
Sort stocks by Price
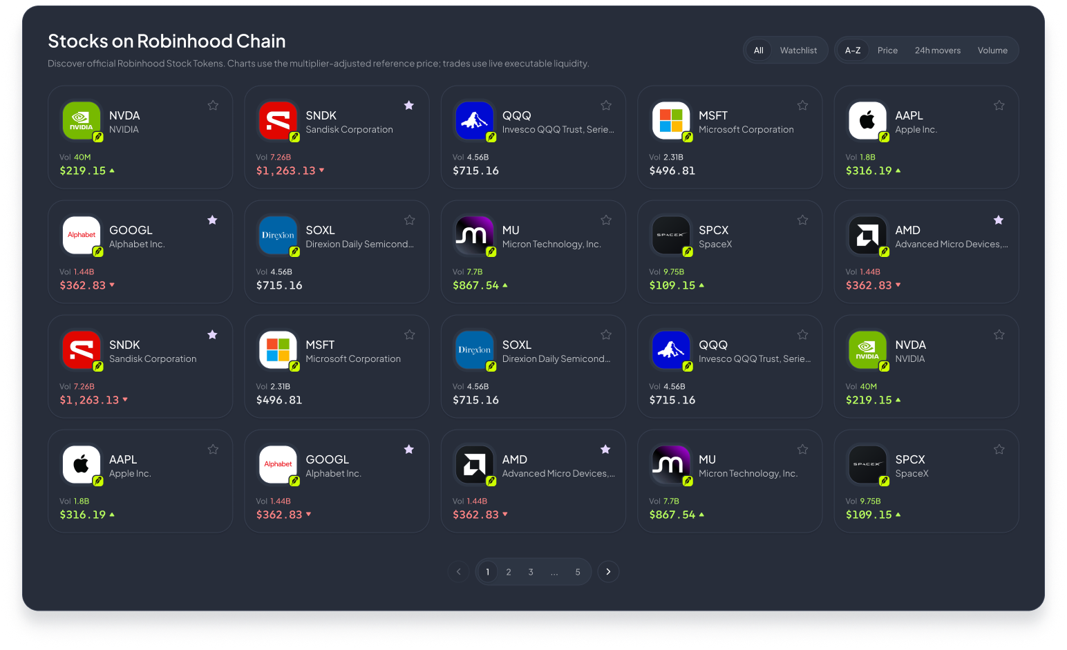(887, 50)
